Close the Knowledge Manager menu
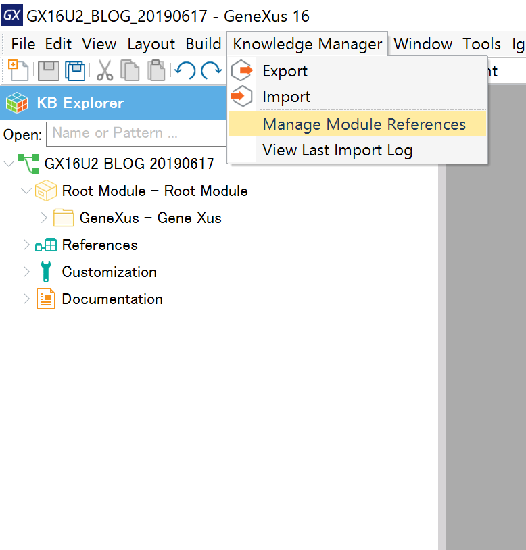The image size is (526, 550). 308,44
